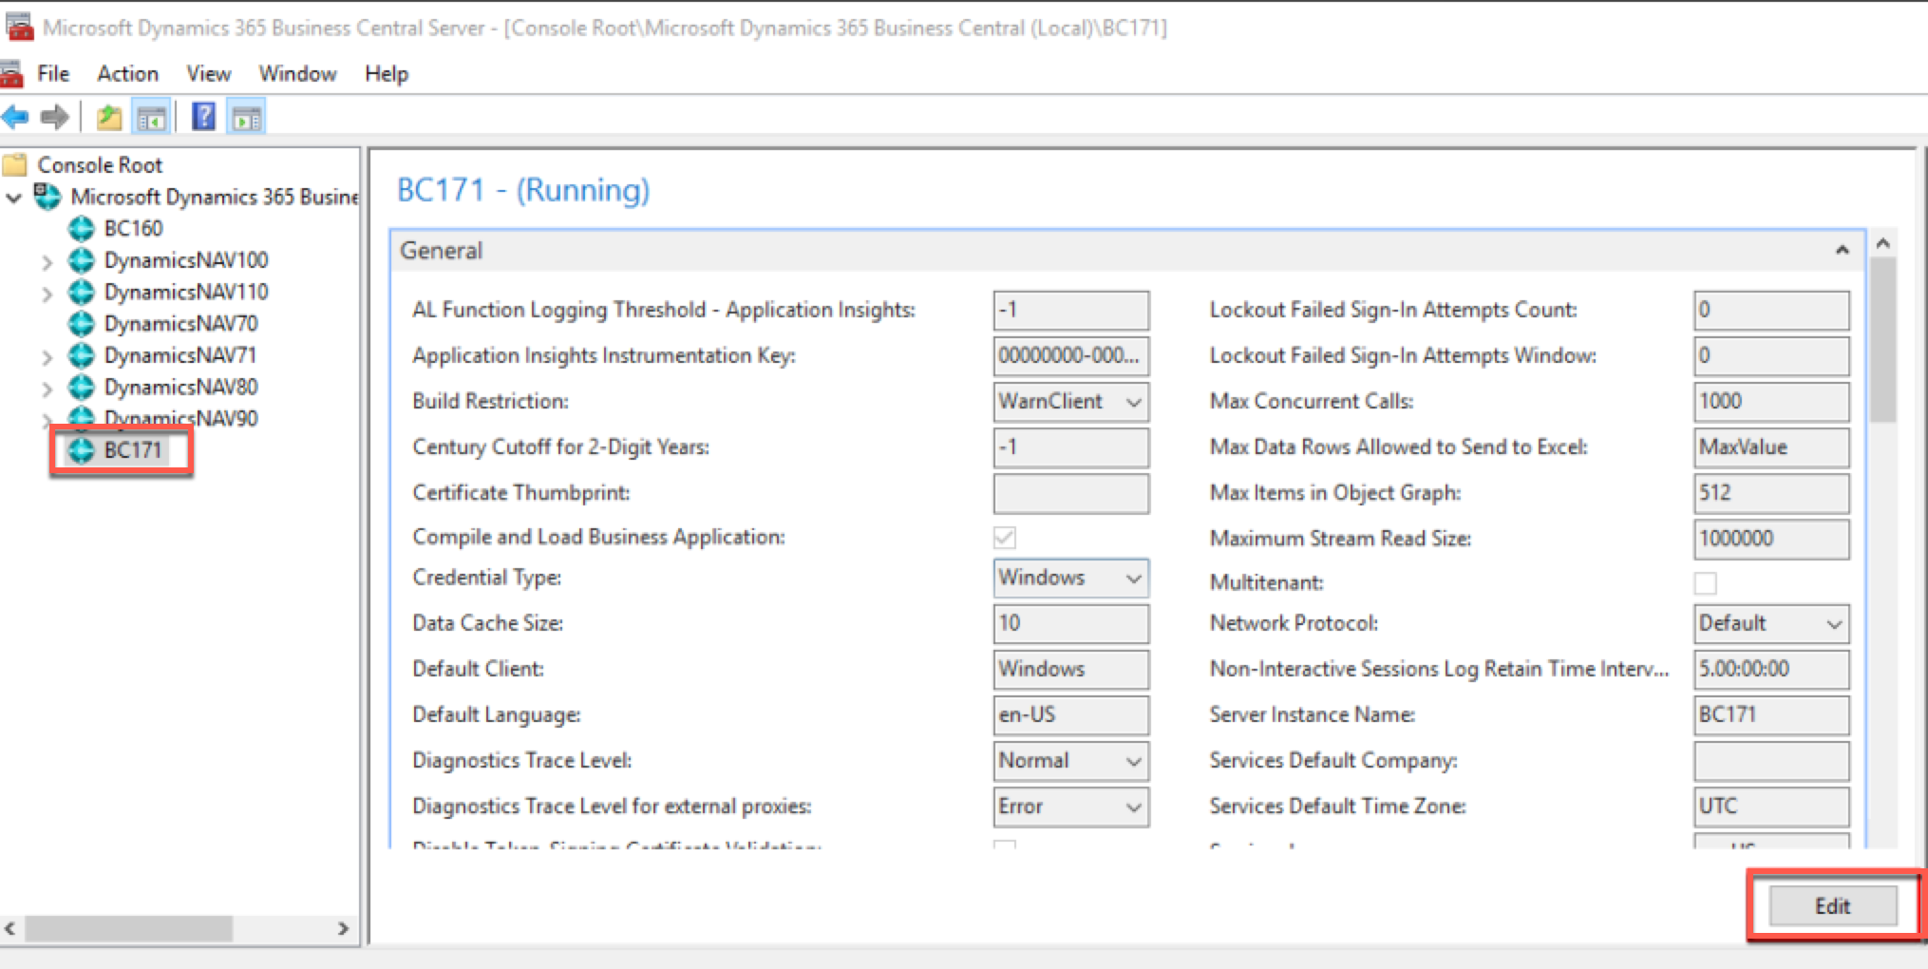The image size is (1928, 969).
Task: Open the File menu
Action: [53, 74]
